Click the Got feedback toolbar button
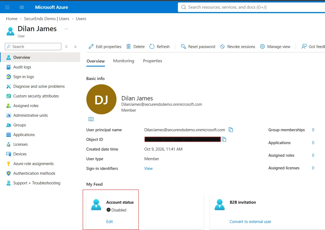325x230 pixels. click(313, 46)
